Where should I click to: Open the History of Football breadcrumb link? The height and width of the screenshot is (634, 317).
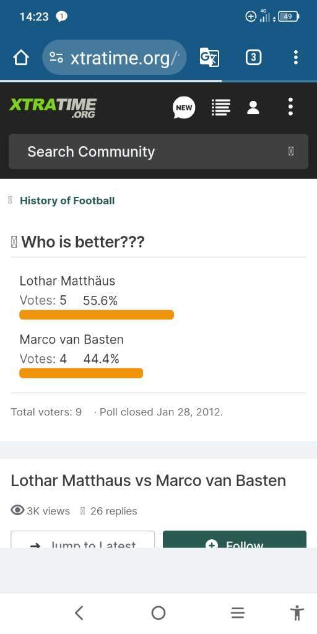coord(67,201)
